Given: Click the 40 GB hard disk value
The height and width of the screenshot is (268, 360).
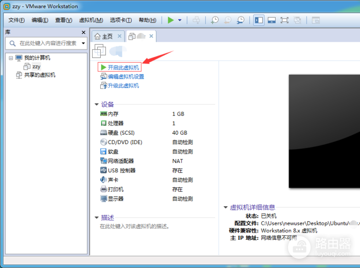Looking at the screenshot, I should point(180,133).
